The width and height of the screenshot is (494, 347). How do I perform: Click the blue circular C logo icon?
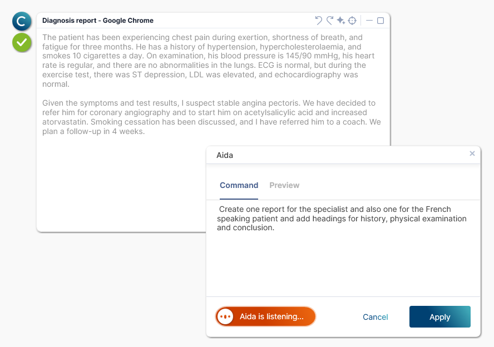point(22,22)
